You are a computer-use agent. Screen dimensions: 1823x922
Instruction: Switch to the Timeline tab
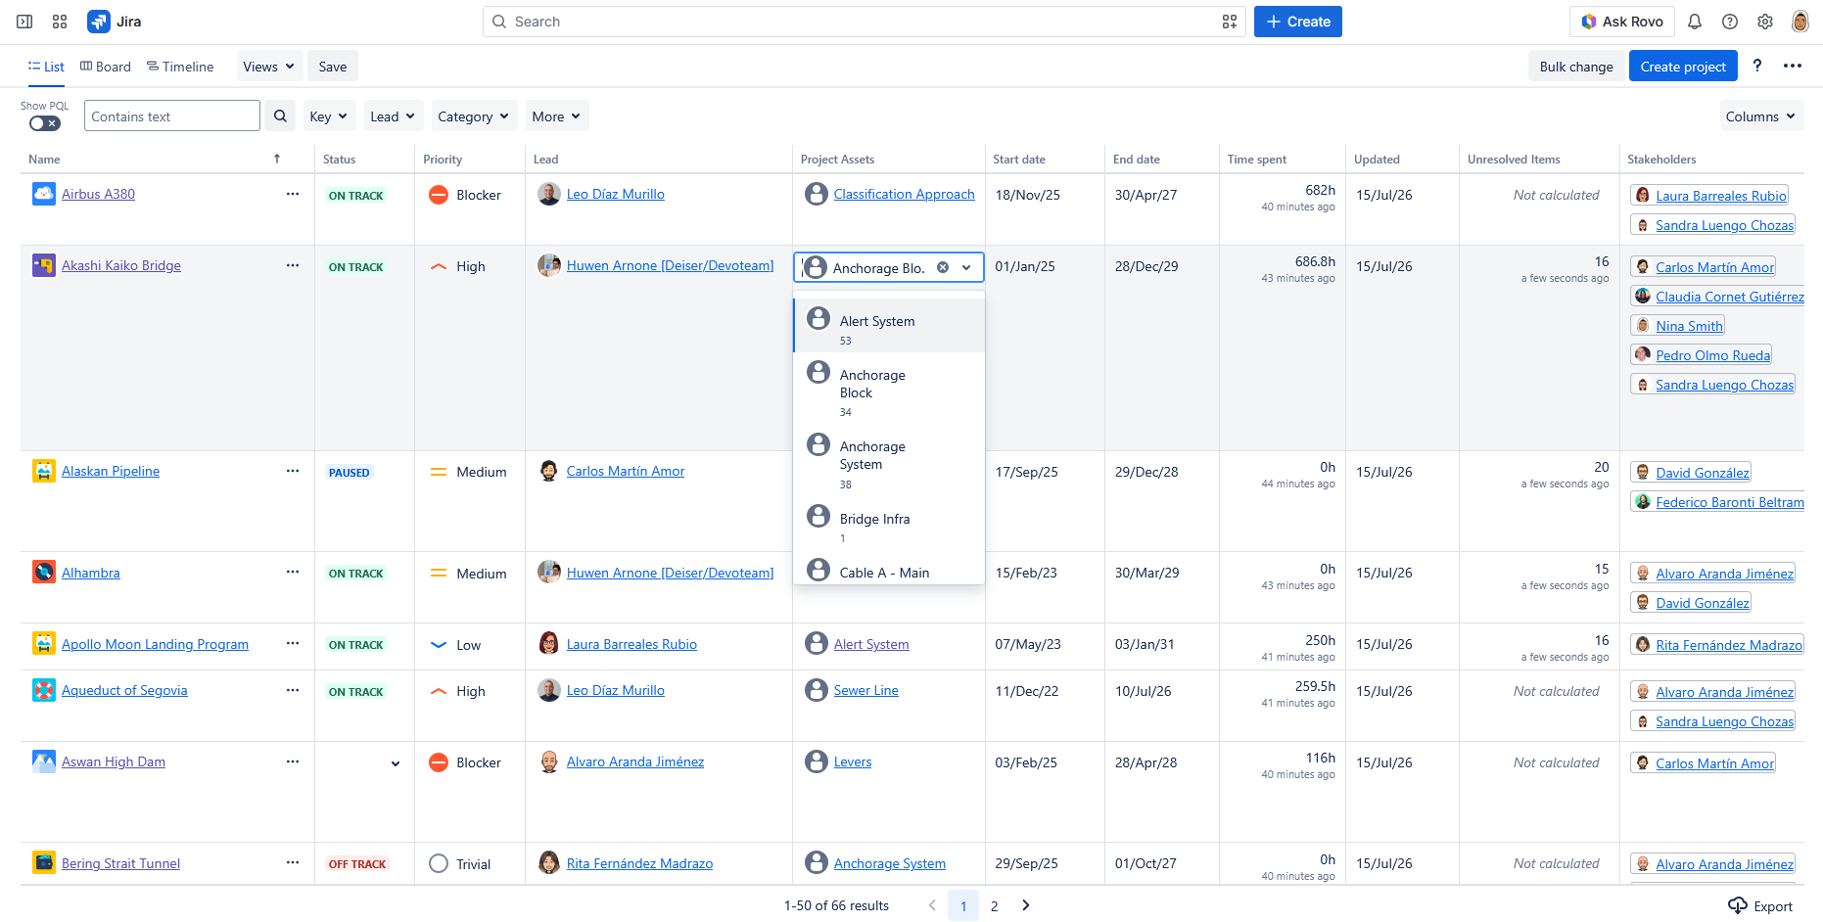pos(180,67)
